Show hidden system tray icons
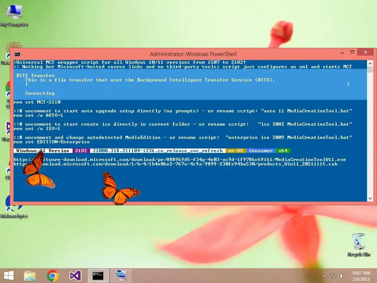Screen dimensions: 377x283 325,276
